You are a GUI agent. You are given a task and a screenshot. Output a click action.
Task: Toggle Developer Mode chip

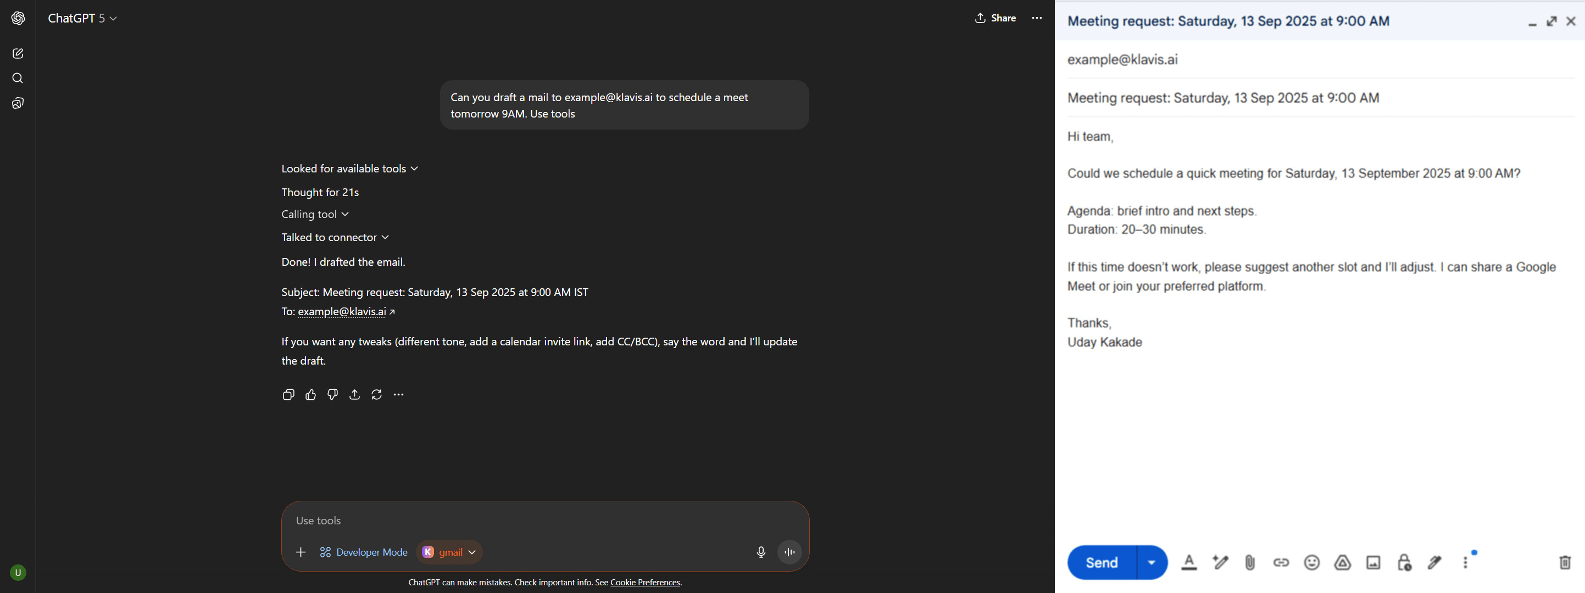coord(364,552)
